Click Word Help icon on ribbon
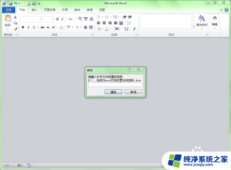231x170 pixels. [226, 10]
